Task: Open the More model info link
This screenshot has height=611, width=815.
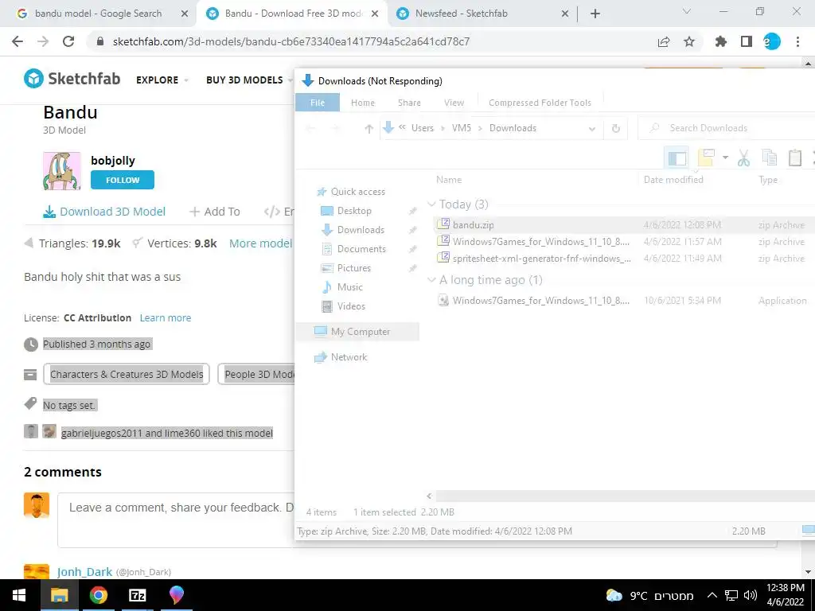Action: 261,243
